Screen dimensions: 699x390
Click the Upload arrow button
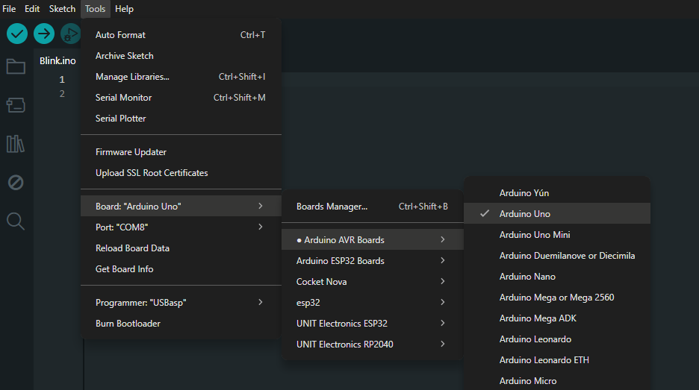pyautogui.click(x=44, y=34)
